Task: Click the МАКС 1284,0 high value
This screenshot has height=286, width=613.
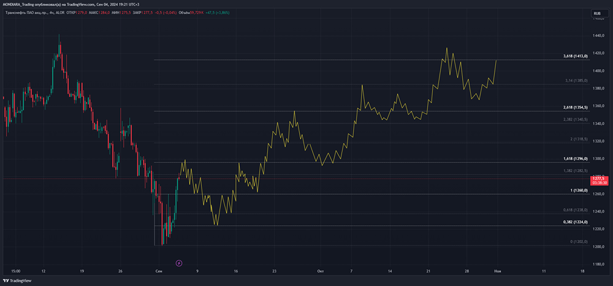Action: (99, 13)
